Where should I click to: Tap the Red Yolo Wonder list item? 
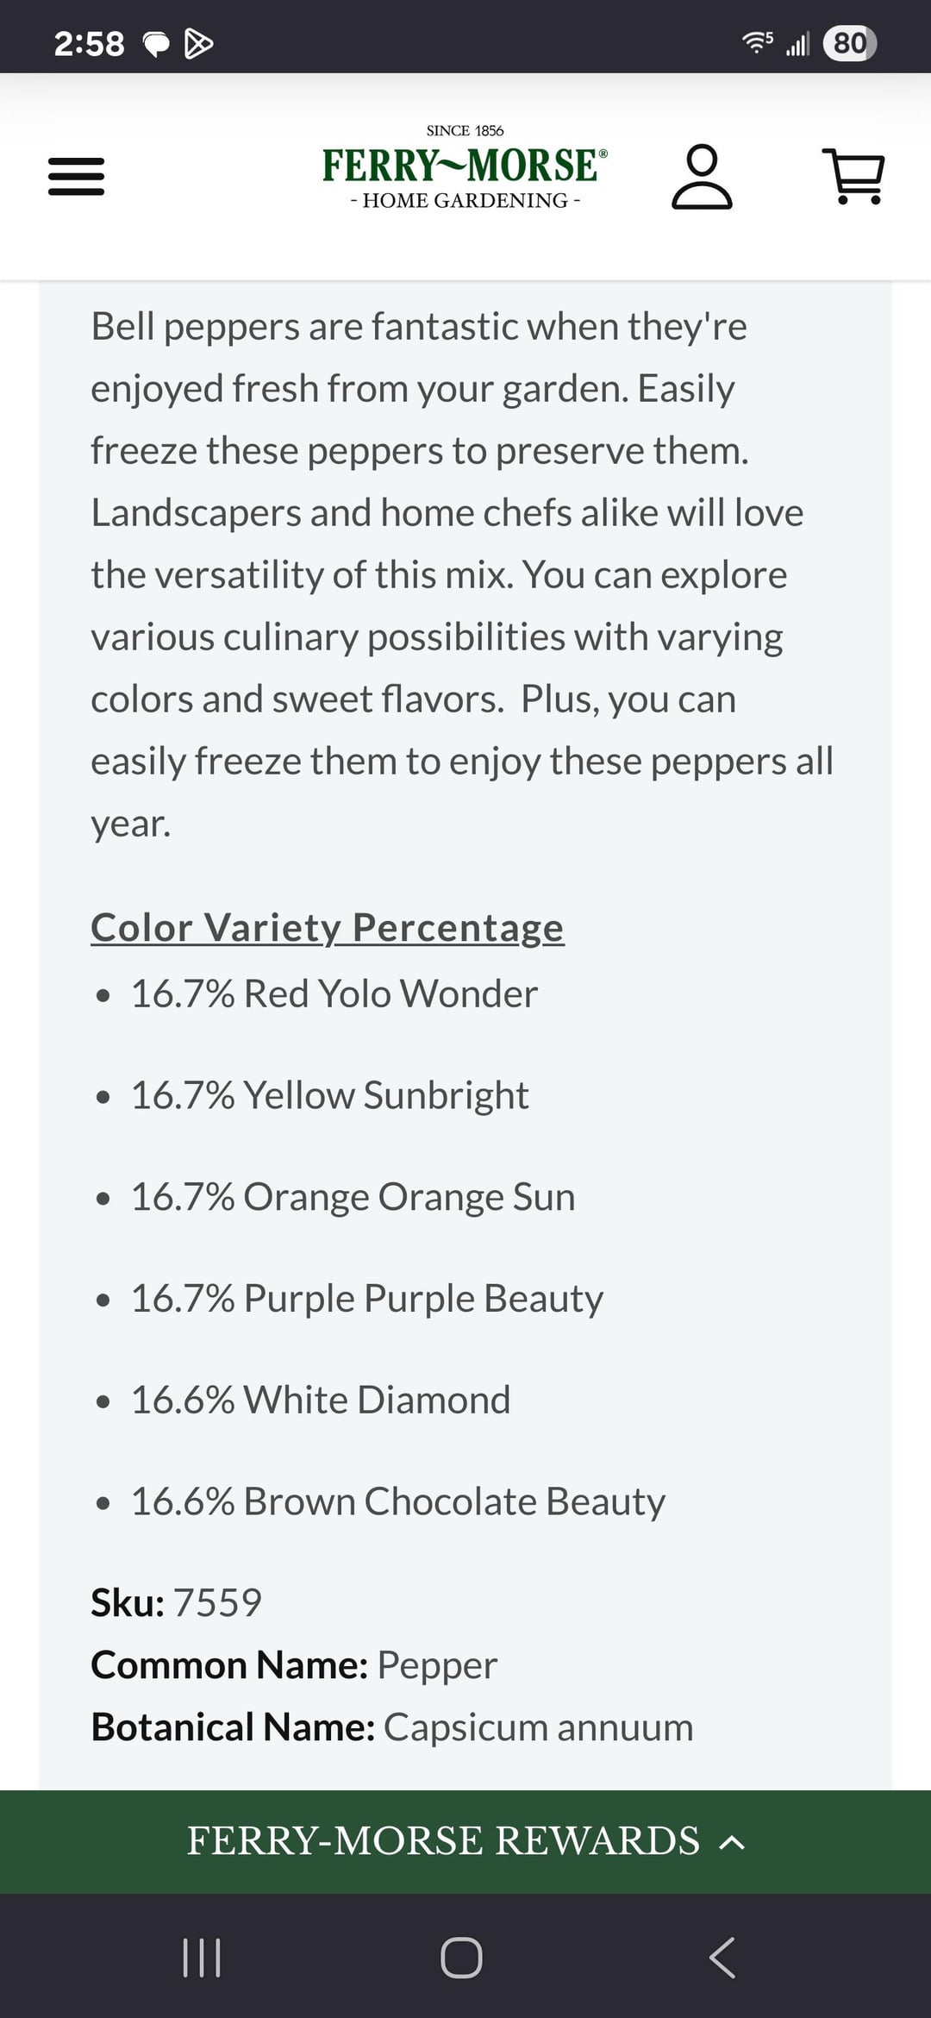pos(334,993)
